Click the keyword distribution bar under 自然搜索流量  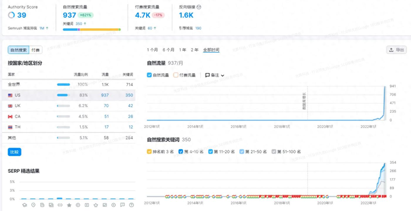click(x=92, y=30)
